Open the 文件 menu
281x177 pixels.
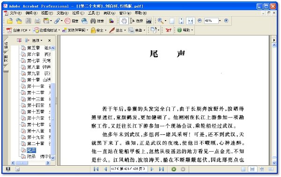(x=15, y=13)
